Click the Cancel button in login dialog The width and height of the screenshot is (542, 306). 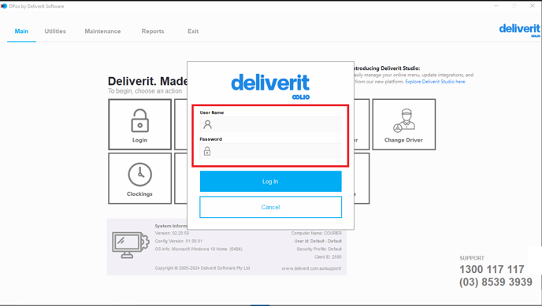point(271,207)
